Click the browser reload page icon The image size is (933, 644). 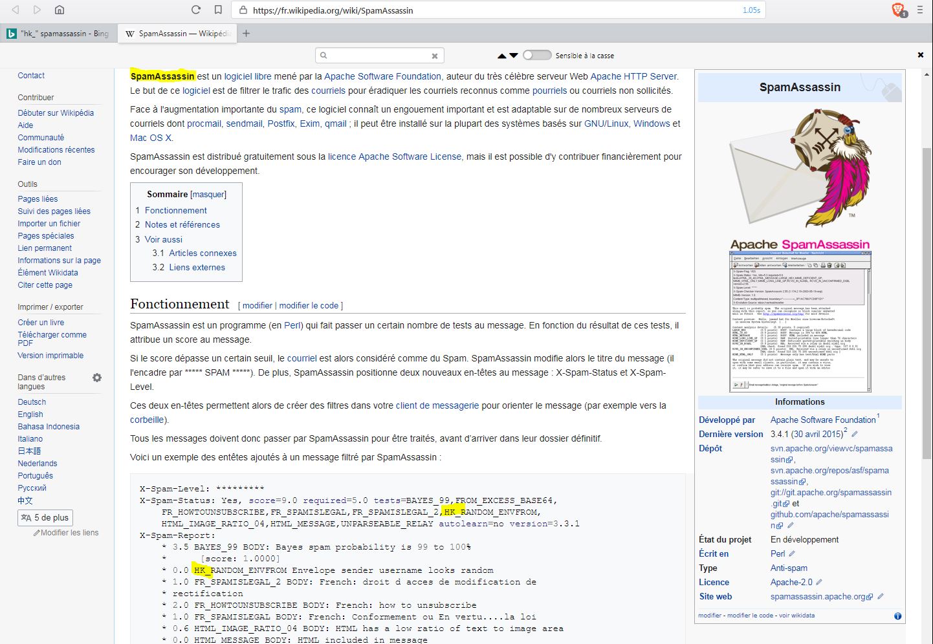196,10
